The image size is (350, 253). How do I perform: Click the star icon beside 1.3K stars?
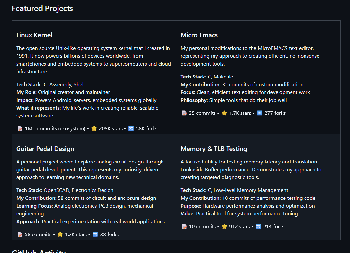pyautogui.click(x=60, y=235)
